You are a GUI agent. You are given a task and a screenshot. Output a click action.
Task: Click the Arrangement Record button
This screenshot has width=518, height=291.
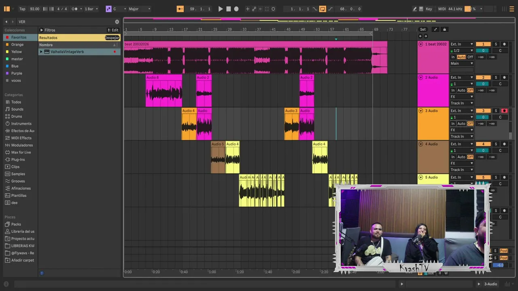tap(236, 9)
